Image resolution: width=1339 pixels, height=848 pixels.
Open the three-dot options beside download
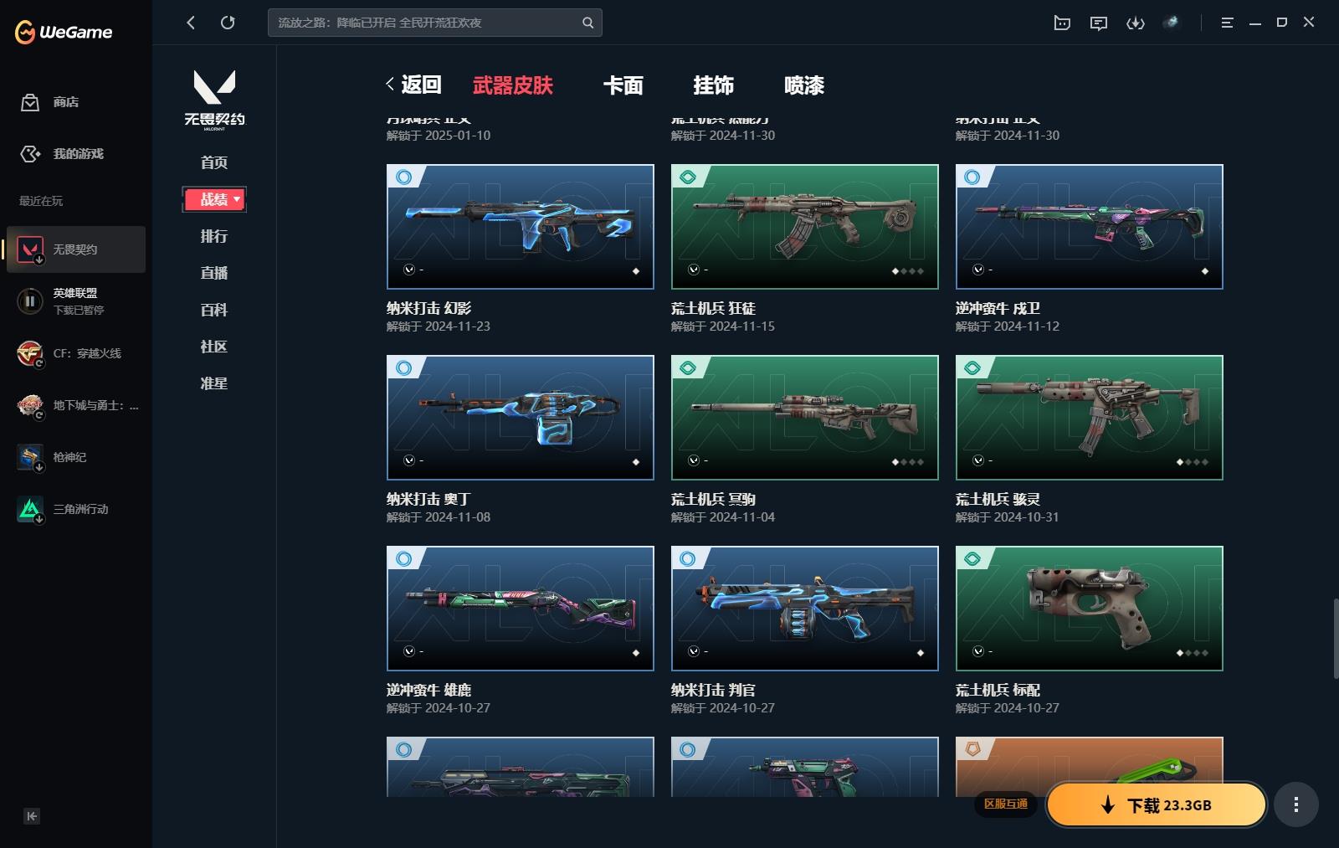point(1296,804)
